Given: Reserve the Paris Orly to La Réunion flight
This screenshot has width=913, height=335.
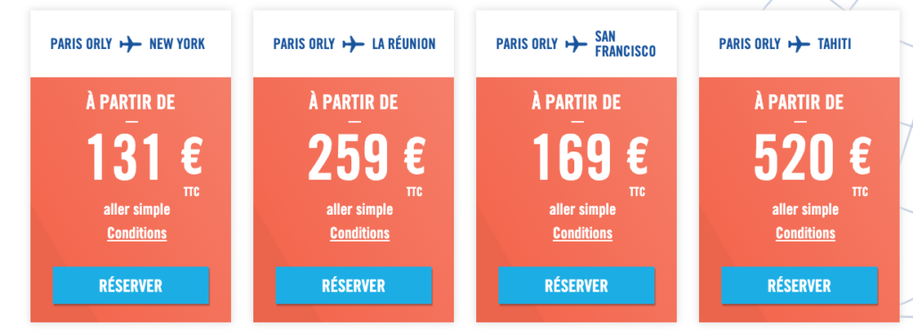Looking at the screenshot, I should pos(353,286).
